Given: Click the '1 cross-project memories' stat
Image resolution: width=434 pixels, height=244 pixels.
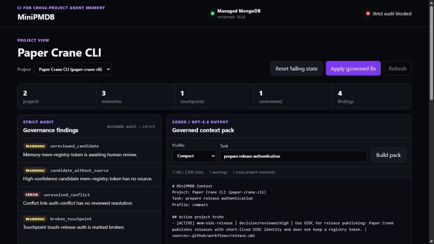Looking at the screenshot, I should coord(254,172).
